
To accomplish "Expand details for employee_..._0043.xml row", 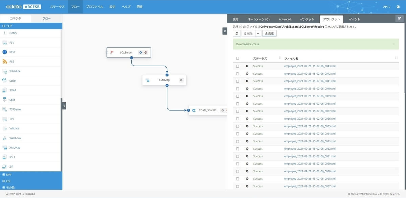I will pos(247,66).
